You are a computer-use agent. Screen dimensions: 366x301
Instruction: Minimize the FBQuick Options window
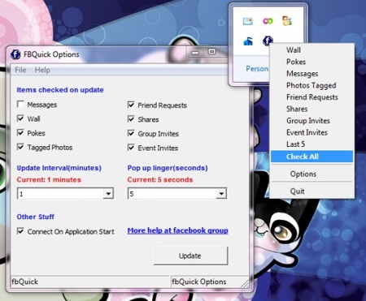coord(195,52)
